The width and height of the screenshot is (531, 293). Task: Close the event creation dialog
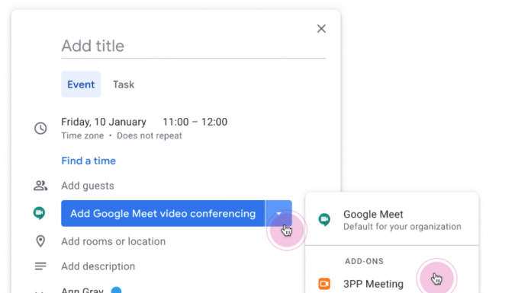321,29
